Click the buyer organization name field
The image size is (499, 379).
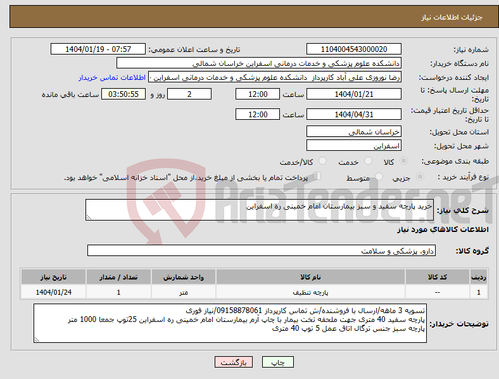(x=259, y=63)
